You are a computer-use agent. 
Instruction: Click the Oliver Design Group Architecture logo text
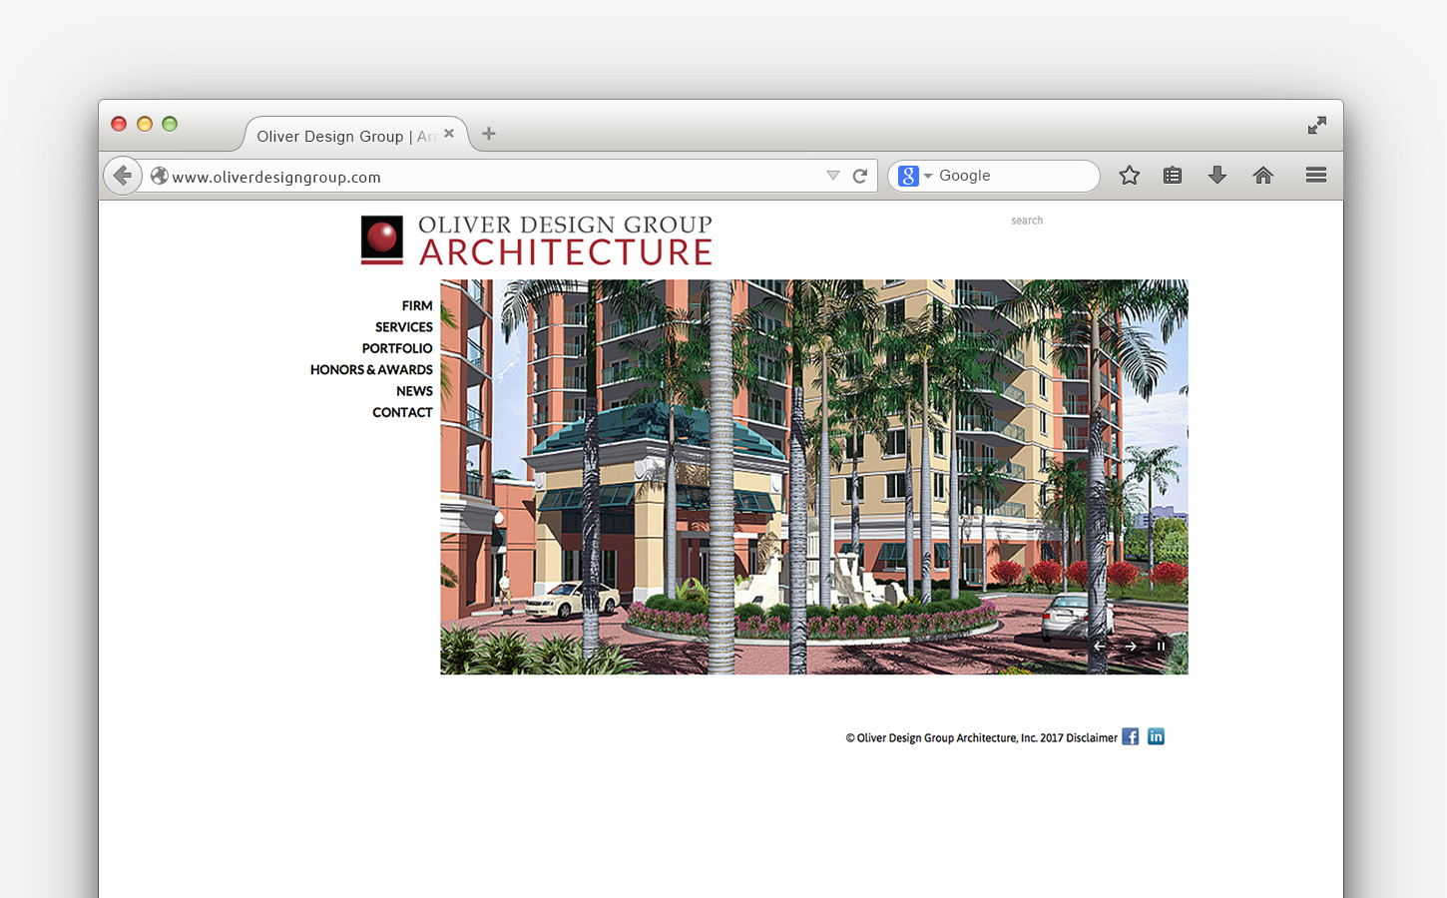(566, 240)
